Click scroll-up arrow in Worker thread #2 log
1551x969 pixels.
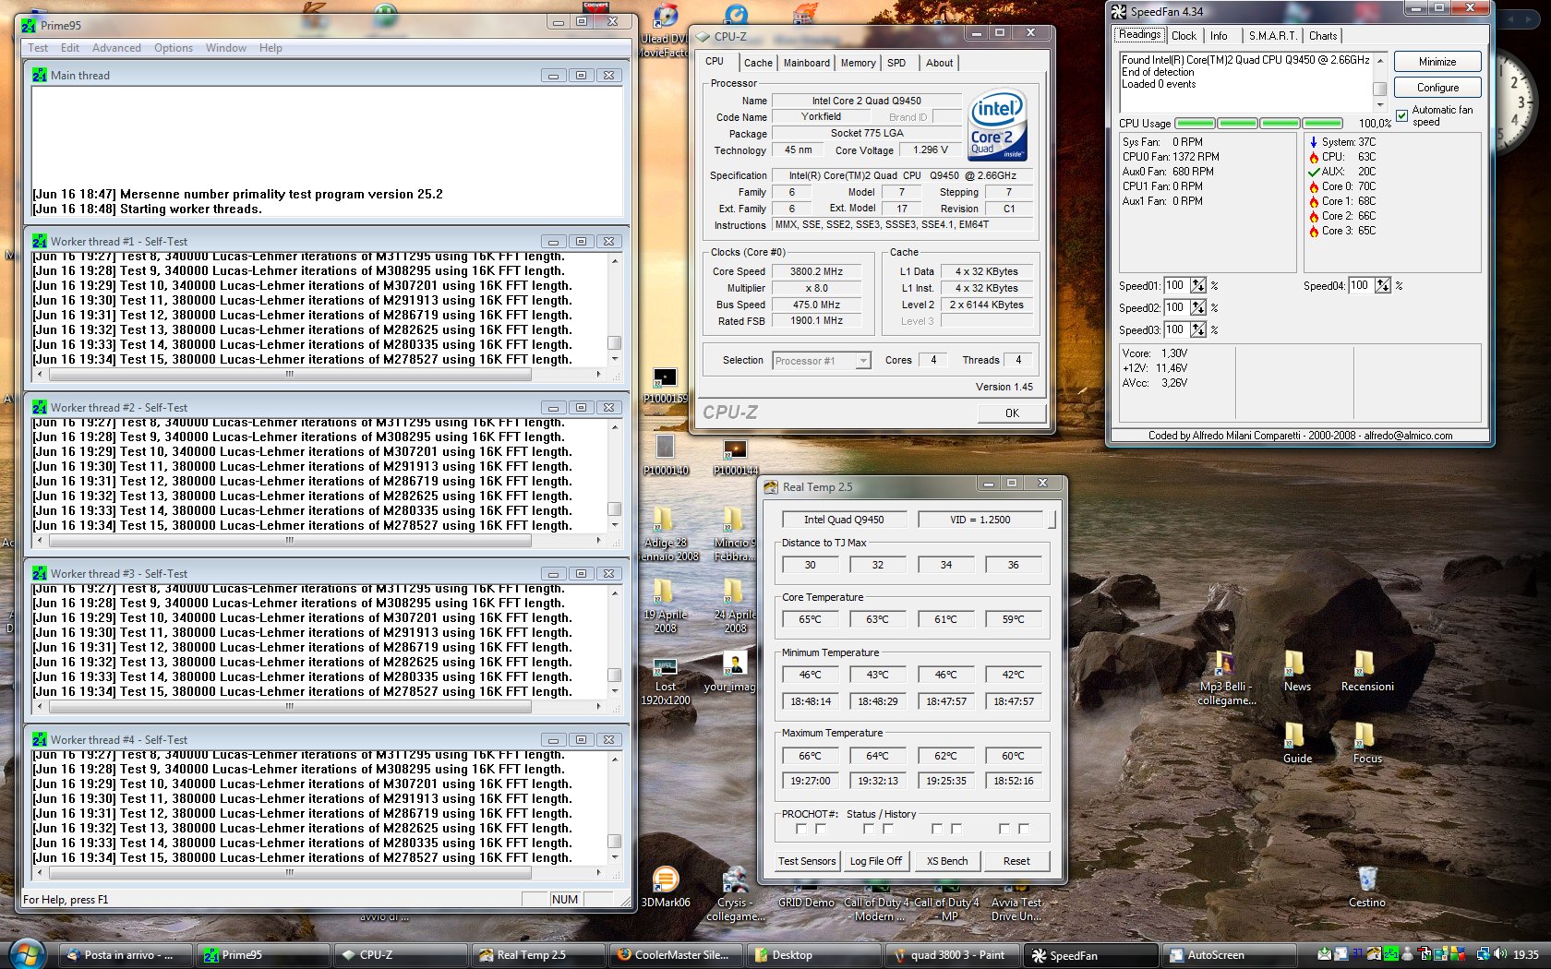615,426
